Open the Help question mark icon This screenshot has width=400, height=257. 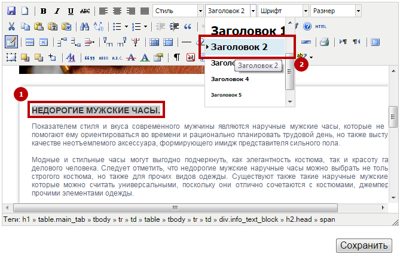307,26
